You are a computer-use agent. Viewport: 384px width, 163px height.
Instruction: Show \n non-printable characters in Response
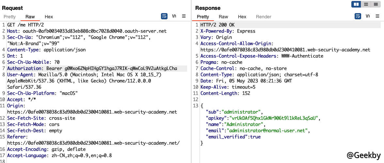368,16
